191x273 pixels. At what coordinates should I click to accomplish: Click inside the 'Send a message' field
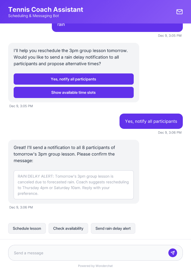tap(82, 253)
